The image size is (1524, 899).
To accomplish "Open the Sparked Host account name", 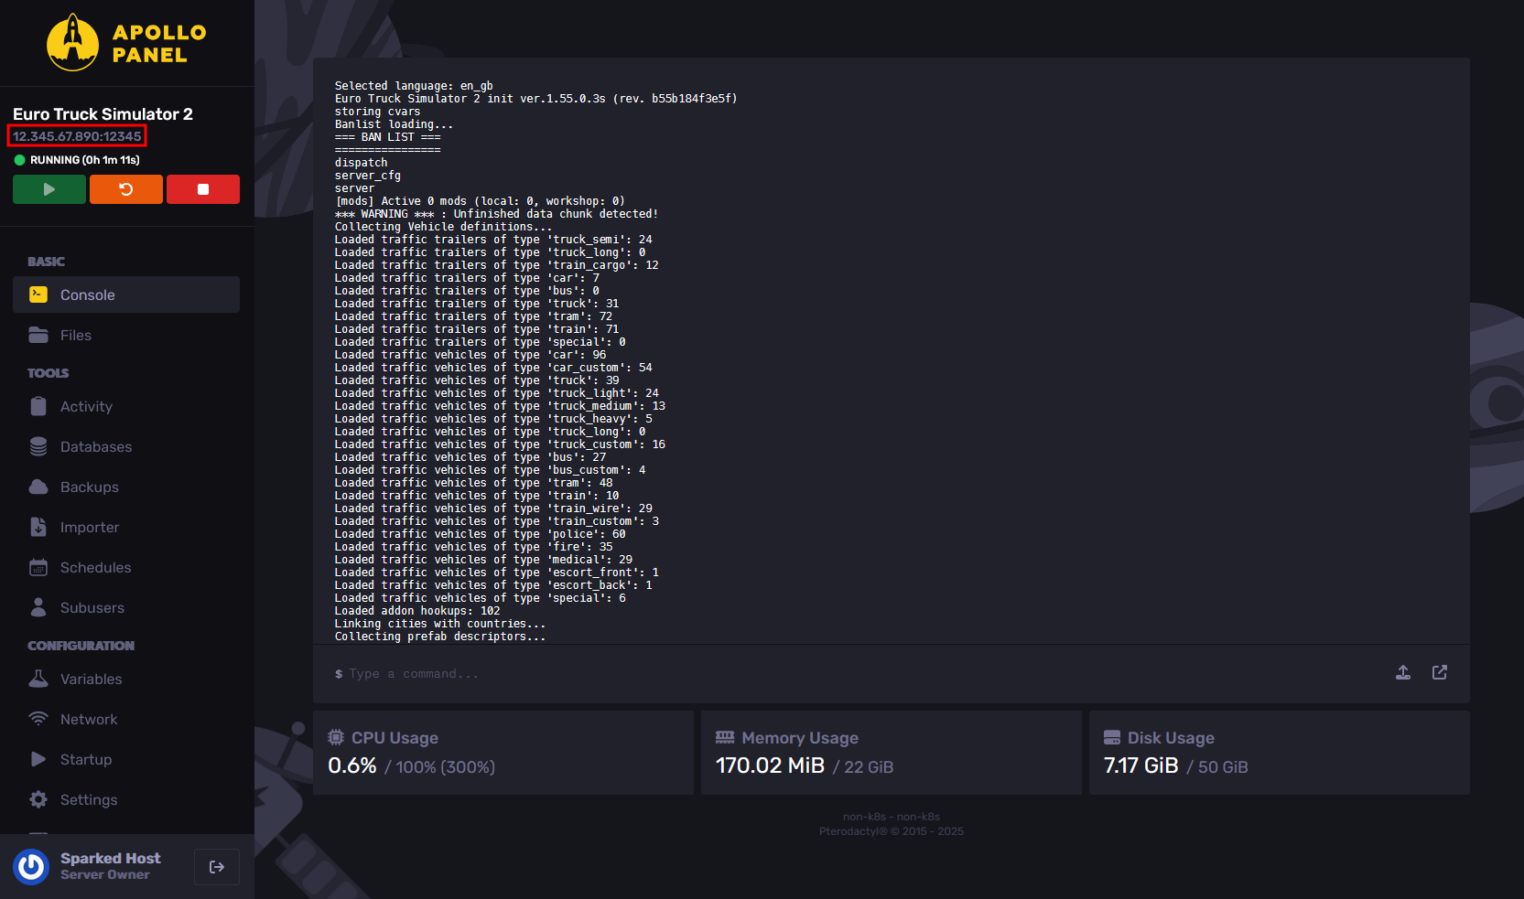I will 110,858.
